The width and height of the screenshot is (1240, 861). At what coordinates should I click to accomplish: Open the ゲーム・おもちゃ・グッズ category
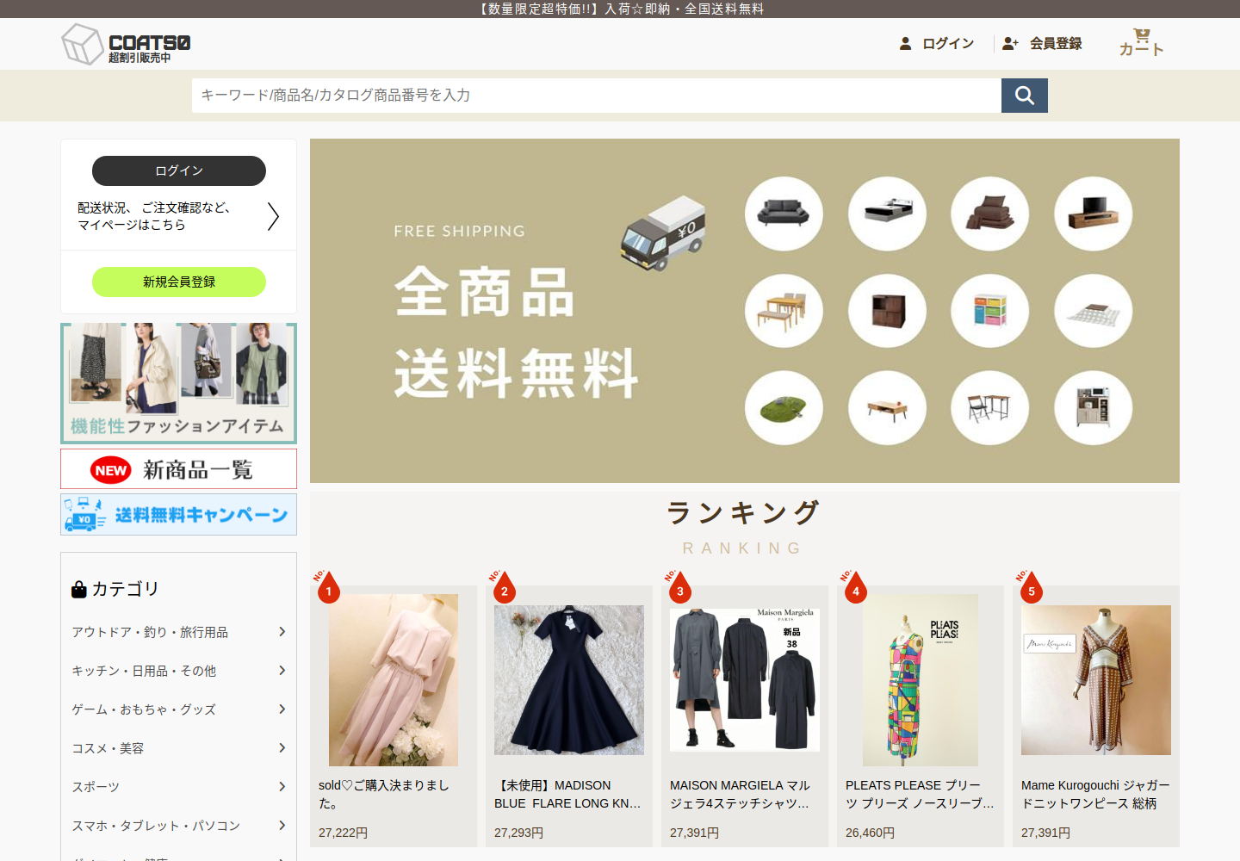pyautogui.click(x=144, y=709)
